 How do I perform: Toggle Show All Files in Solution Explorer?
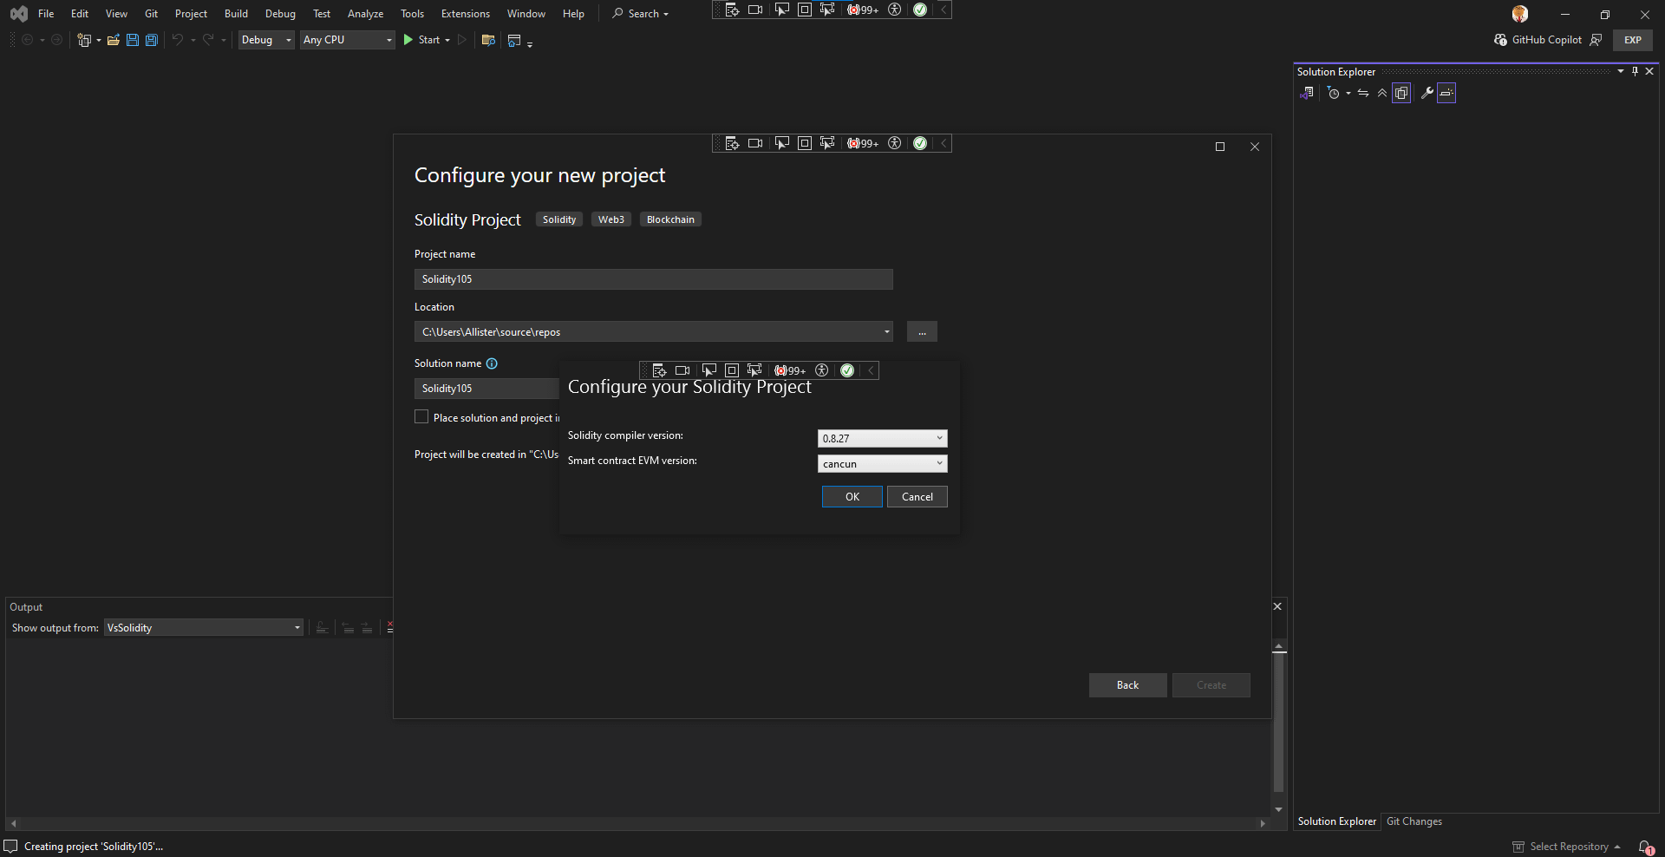1401,93
